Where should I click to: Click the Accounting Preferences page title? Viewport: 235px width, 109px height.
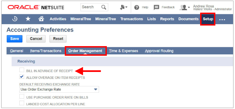40,30
